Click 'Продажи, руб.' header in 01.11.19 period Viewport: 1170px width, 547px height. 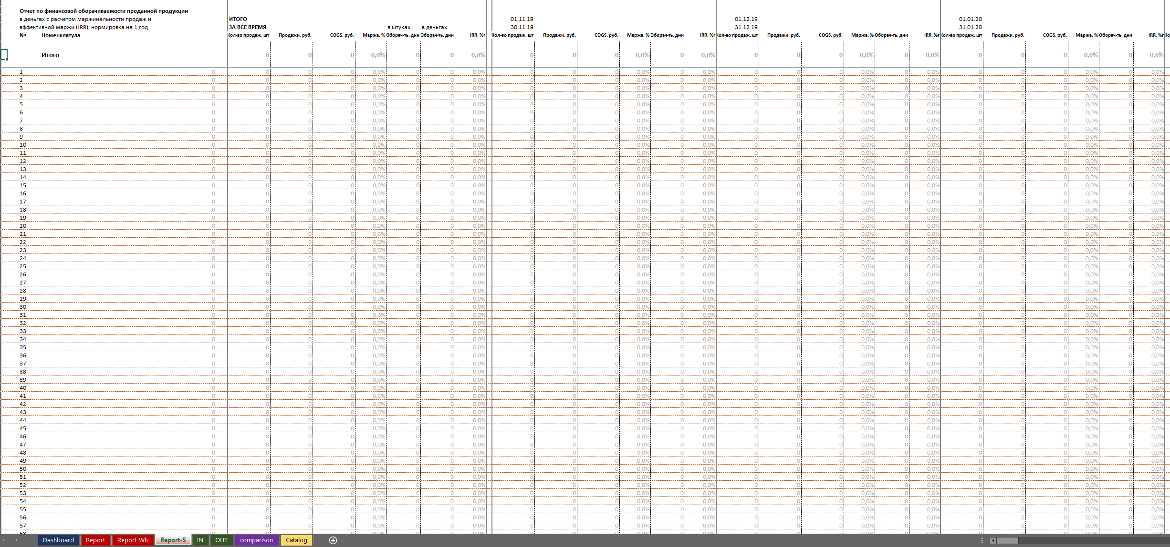click(559, 35)
